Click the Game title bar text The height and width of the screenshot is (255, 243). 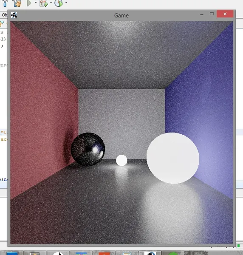121,16
